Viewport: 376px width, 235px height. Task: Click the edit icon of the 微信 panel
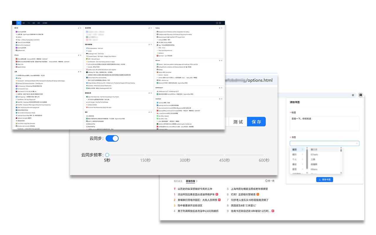[149, 112]
